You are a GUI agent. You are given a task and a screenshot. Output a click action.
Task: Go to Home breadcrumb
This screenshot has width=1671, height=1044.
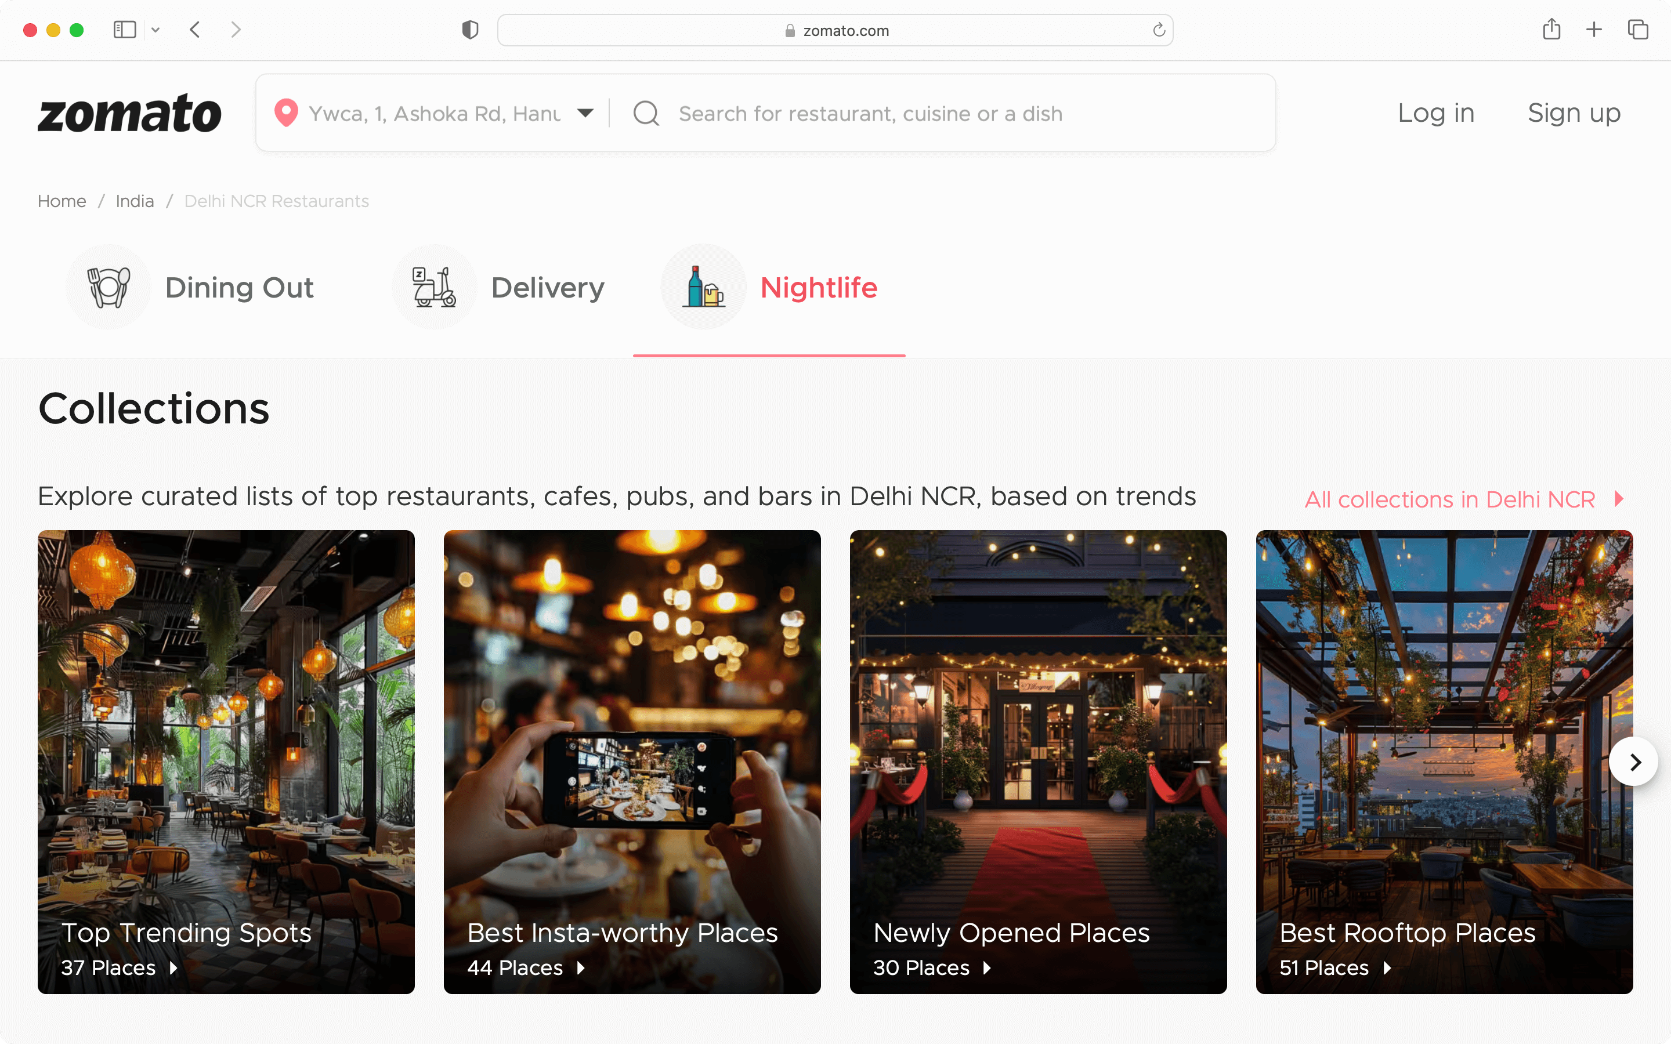click(x=62, y=201)
